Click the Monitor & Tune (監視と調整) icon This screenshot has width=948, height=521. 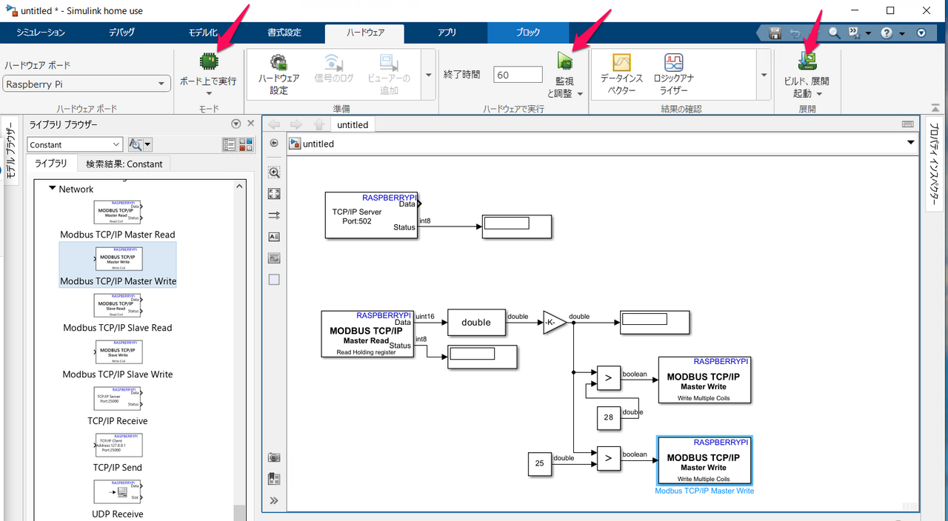(x=565, y=61)
